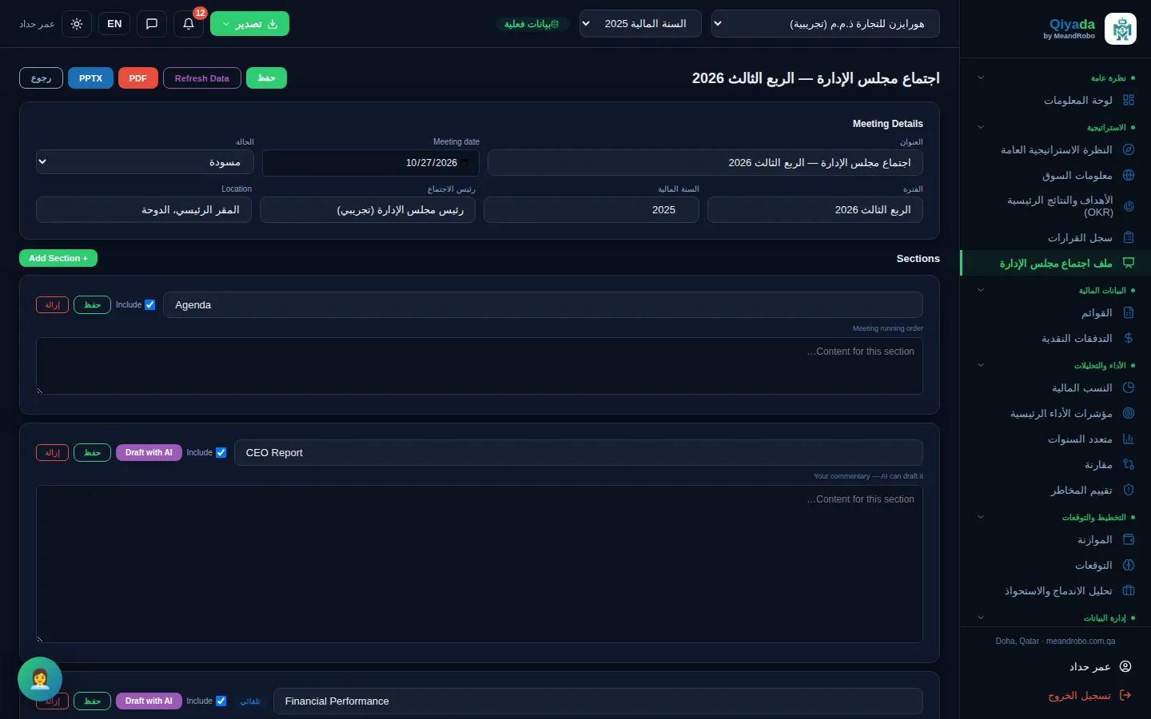
Task: Click Draft with AI for CEO Report
Action: point(149,452)
